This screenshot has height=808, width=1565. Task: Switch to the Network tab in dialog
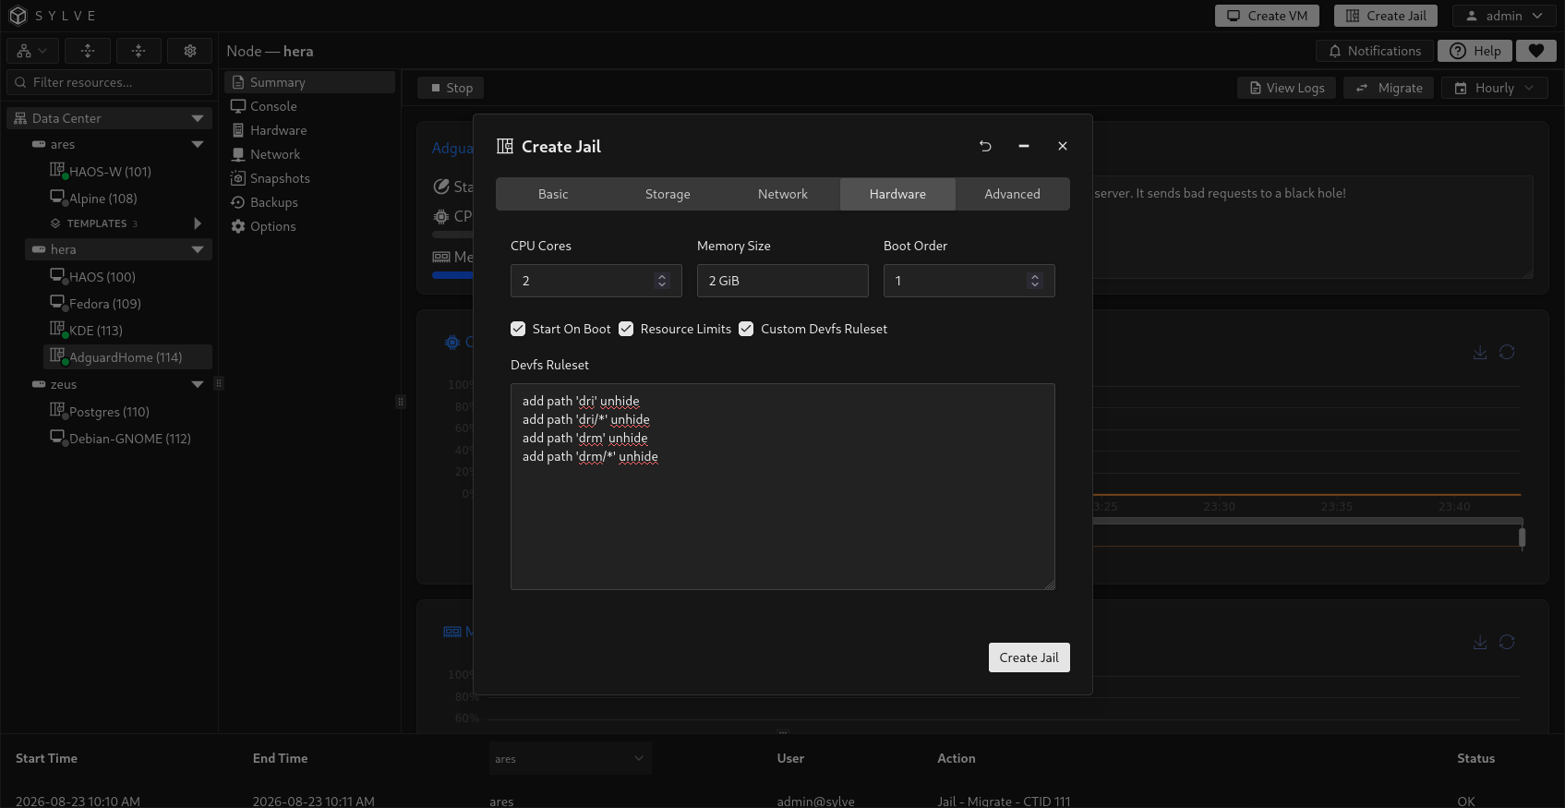pyautogui.click(x=783, y=194)
